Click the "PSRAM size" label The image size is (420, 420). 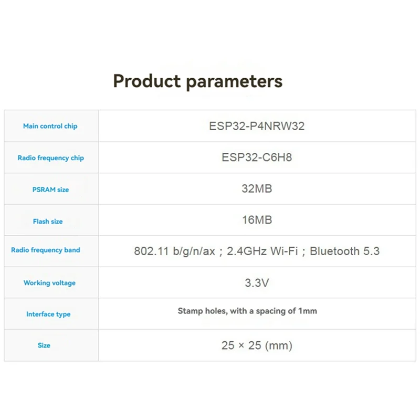coord(50,190)
